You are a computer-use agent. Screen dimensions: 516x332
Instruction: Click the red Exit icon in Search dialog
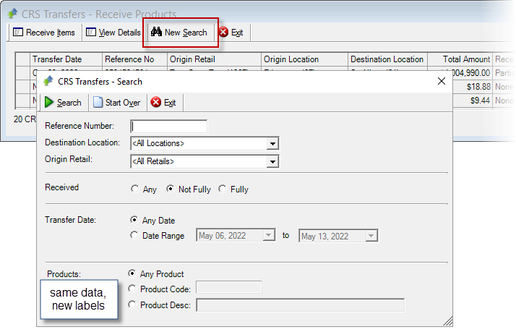[155, 102]
